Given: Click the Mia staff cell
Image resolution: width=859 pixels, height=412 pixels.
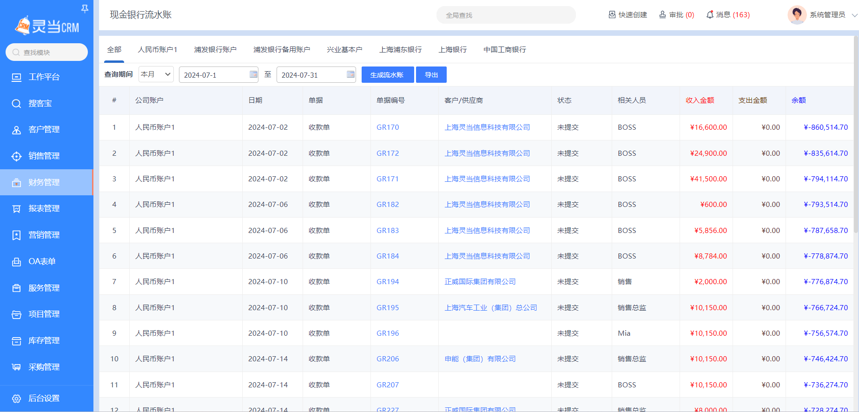Looking at the screenshot, I should (x=624, y=333).
